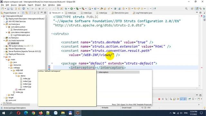Screen dimensions: 206x116
Task: Expand the target folder
Action: [4, 98]
